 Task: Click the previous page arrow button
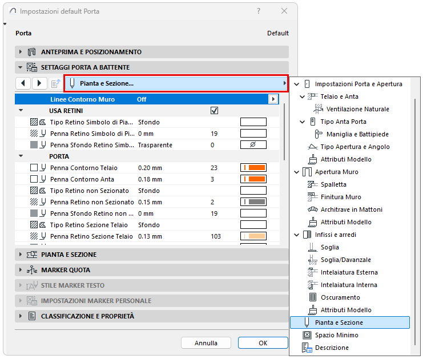click(x=23, y=83)
